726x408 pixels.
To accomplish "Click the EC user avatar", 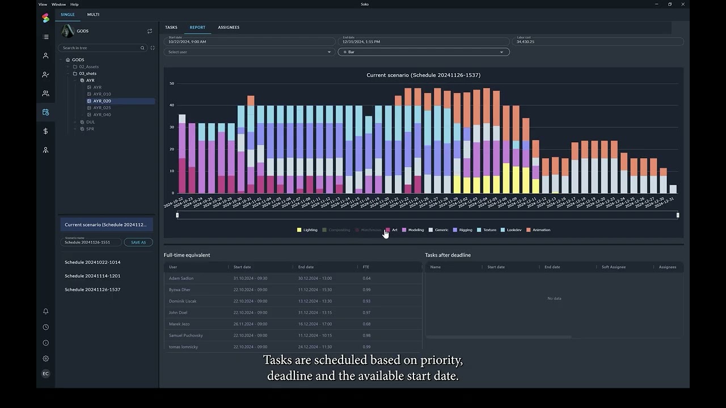I will (x=46, y=374).
